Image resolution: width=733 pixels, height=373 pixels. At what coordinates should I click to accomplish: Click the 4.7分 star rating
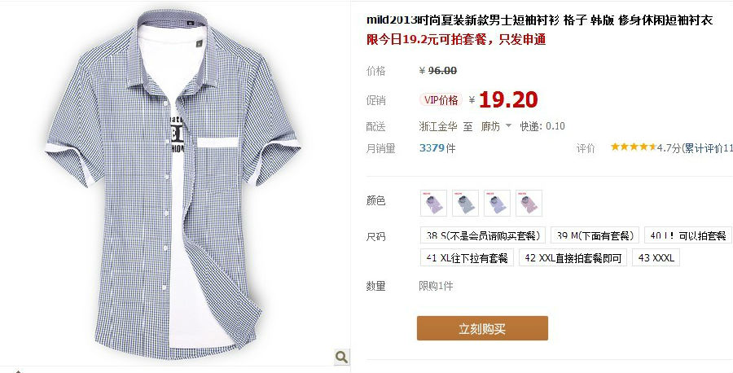[x=645, y=147]
